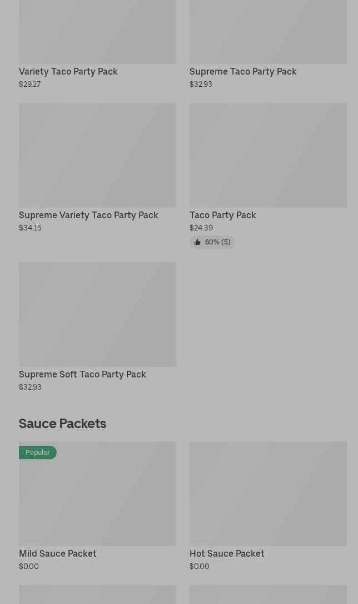
Task: Select the Supreme Variety Taco Party Pack name
Action: pos(88,215)
